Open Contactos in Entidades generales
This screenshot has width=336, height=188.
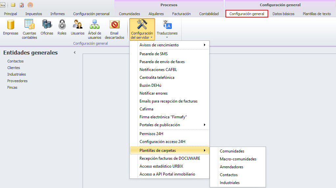tap(15, 61)
